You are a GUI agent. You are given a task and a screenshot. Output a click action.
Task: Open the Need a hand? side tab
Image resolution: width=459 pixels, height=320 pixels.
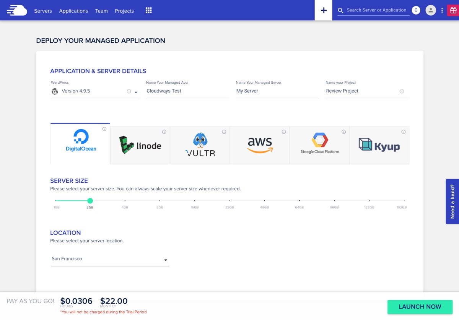(452, 201)
